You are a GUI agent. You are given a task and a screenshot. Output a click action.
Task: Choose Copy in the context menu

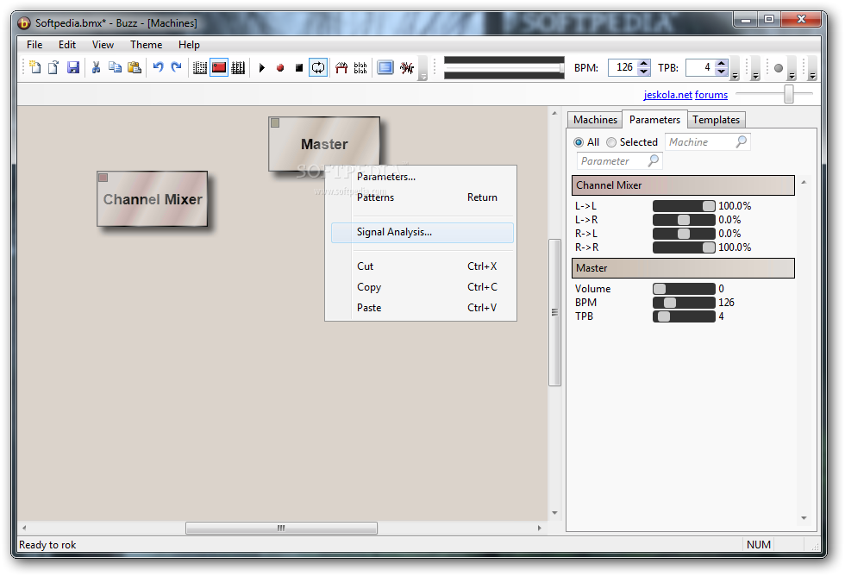pyautogui.click(x=422, y=287)
